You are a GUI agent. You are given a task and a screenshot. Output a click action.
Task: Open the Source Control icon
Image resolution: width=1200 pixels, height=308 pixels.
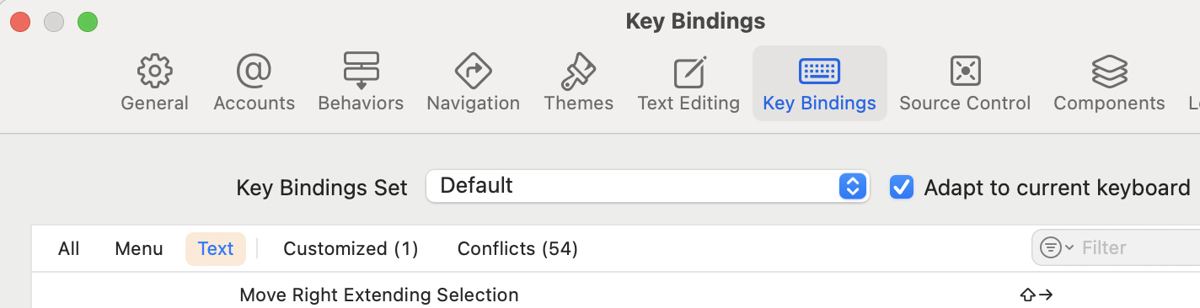(x=965, y=72)
